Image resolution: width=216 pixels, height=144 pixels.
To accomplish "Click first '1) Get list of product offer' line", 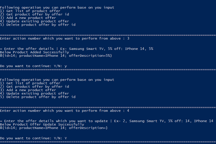I will point(30,11).
